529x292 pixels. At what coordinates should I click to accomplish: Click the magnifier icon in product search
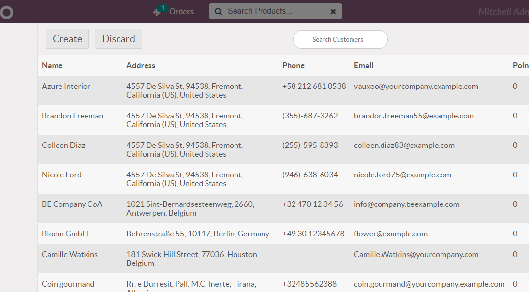(219, 12)
